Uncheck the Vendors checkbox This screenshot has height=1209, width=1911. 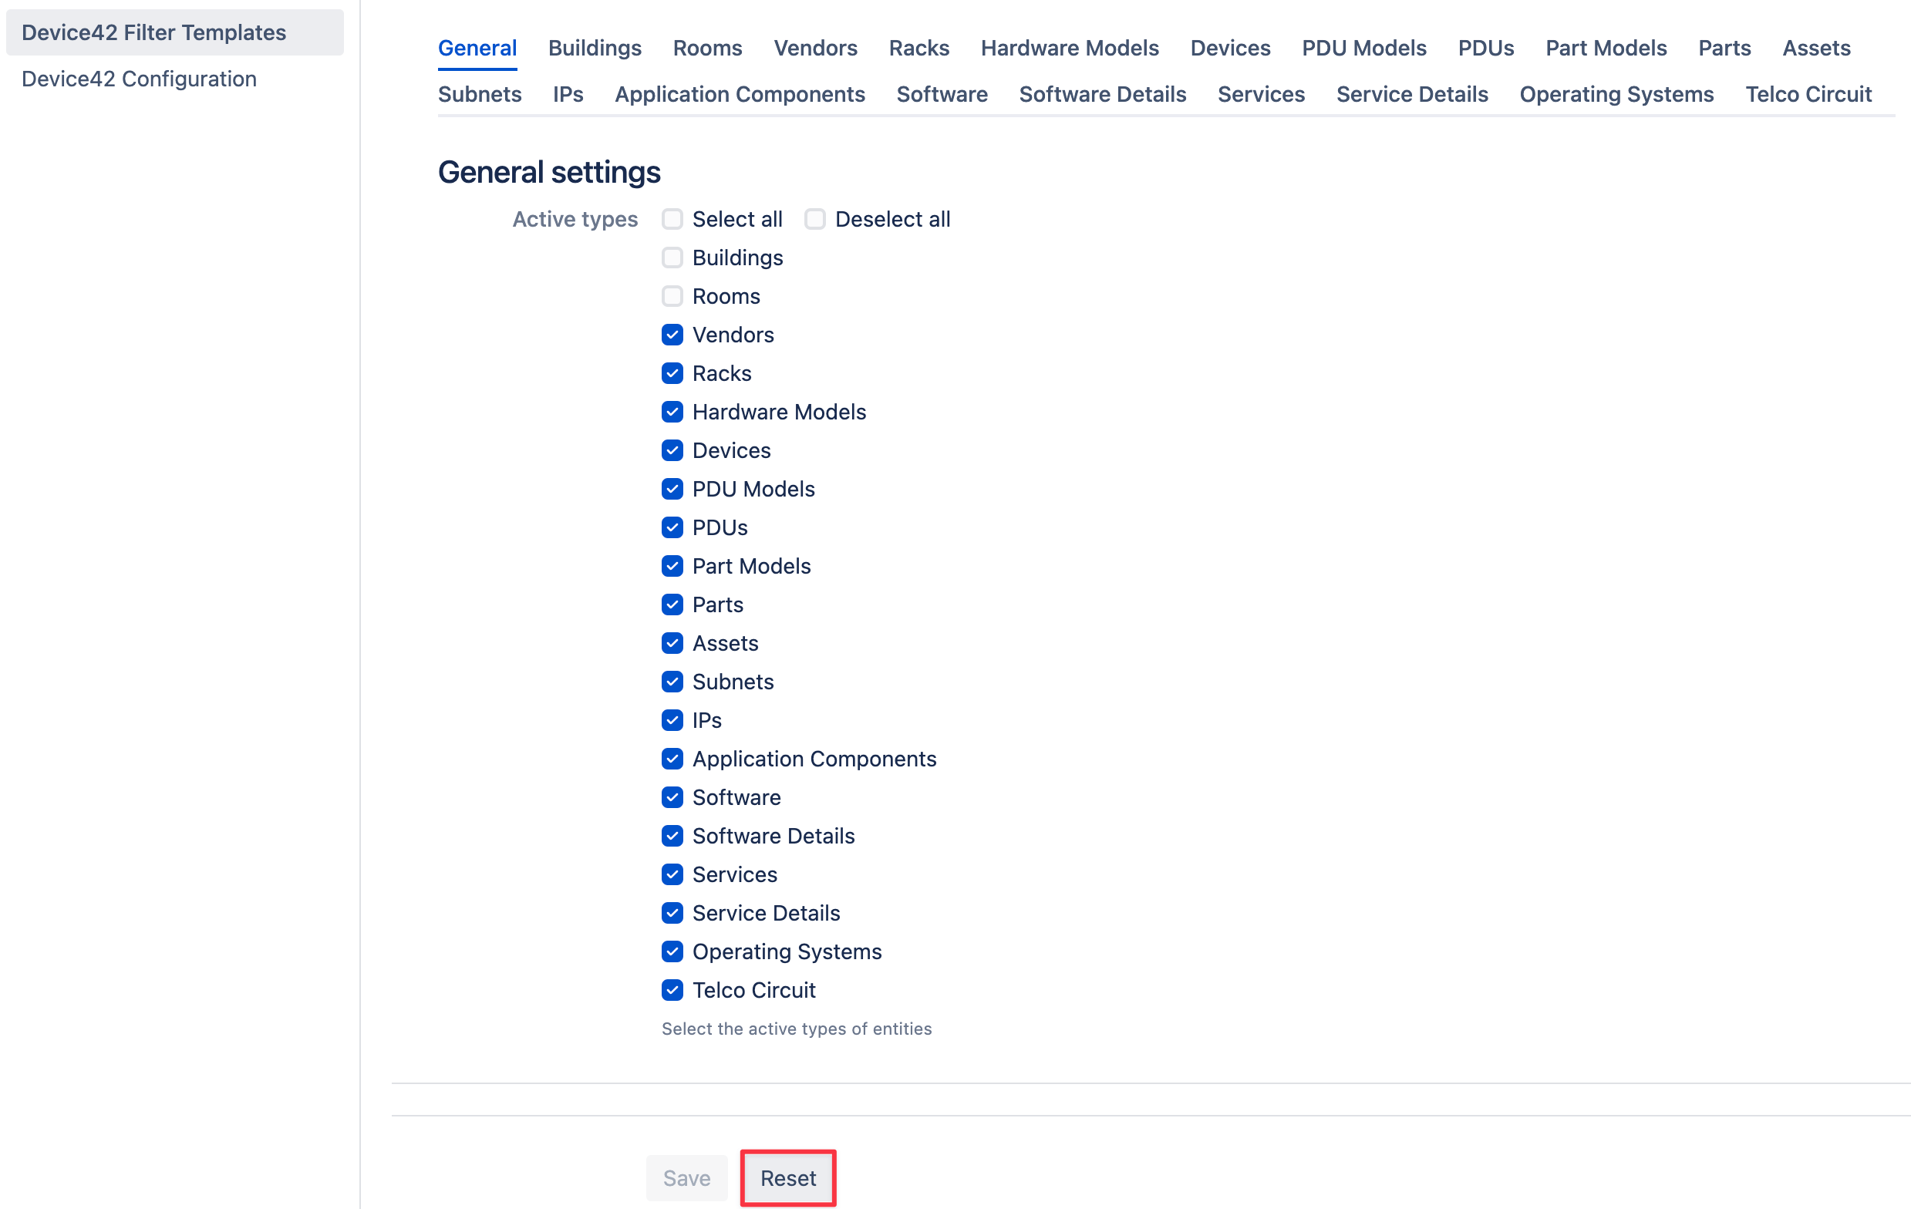coord(672,335)
